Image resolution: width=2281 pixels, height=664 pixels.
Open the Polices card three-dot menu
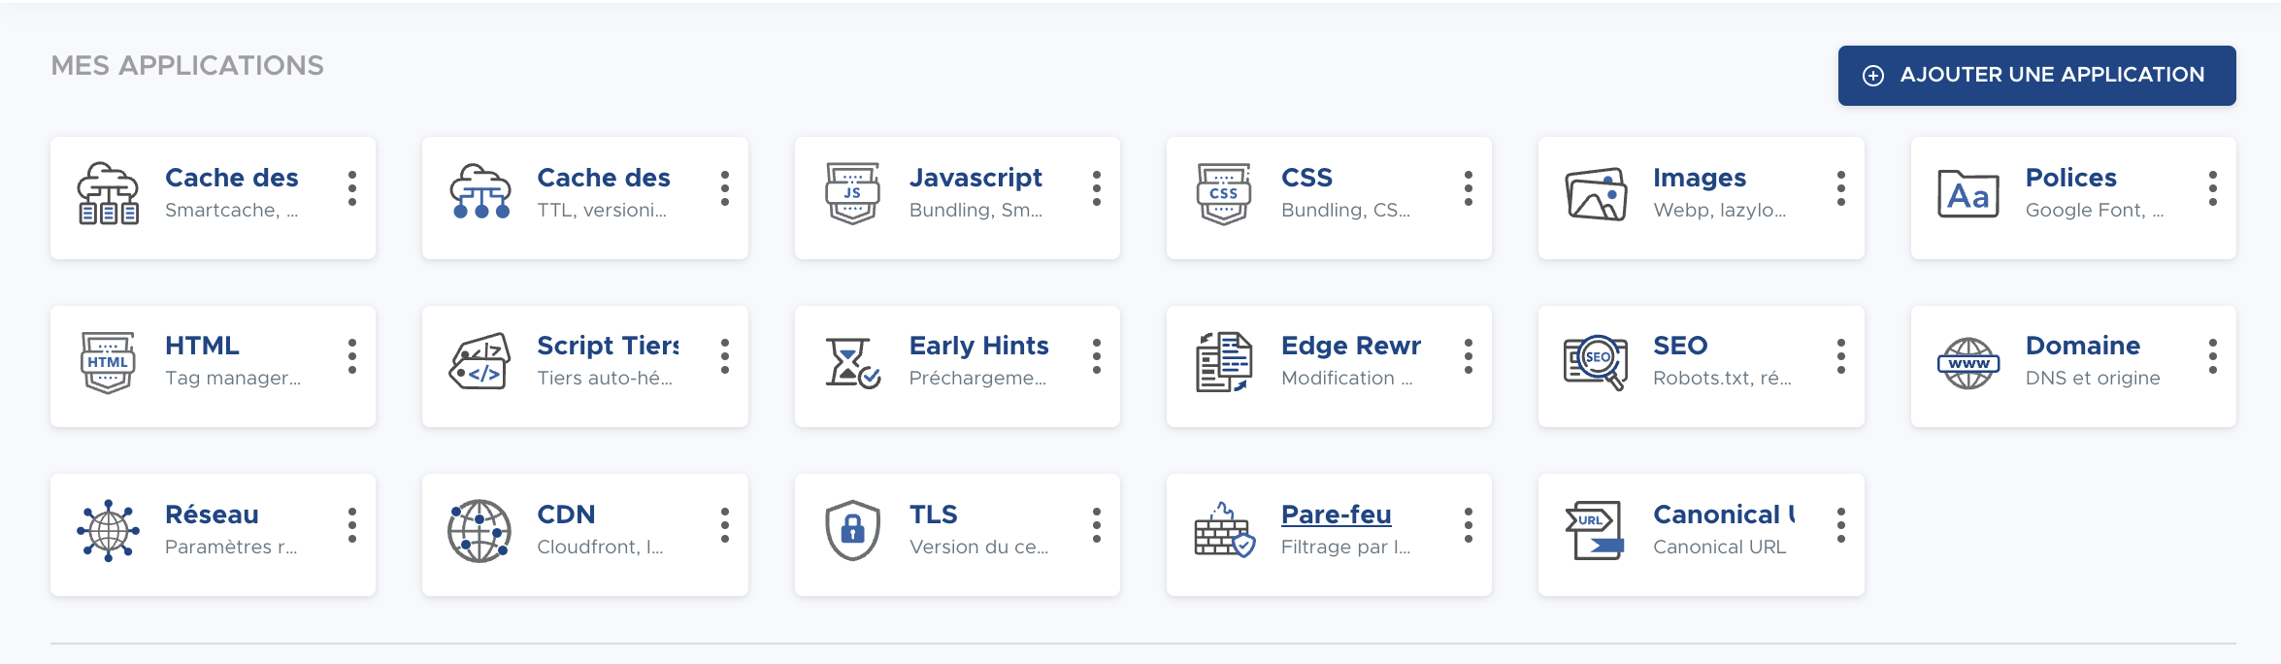[x=2213, y=188]
